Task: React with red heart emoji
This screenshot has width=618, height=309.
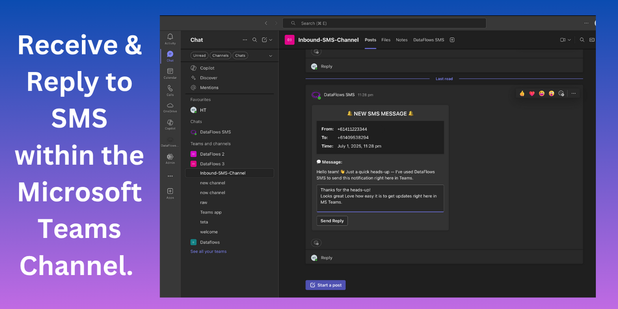Action: (x=531, y=93)
